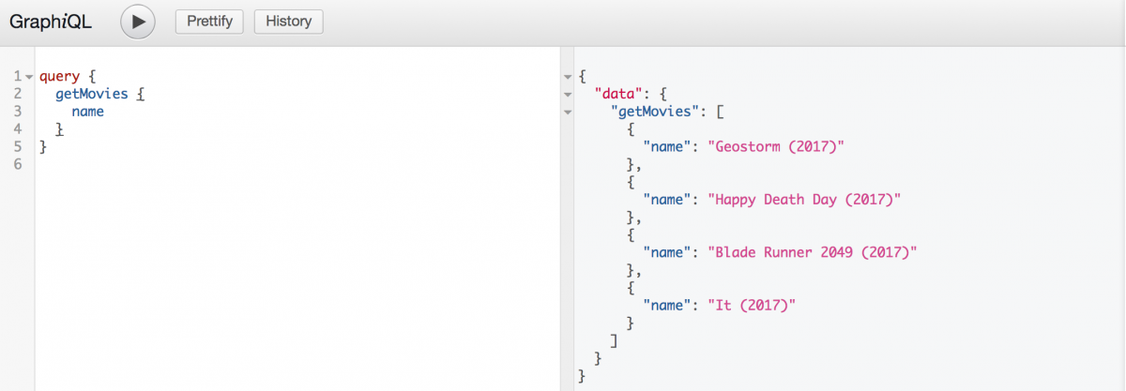
Task: Collapse the query block at line 1
Action: pos(29,76)
